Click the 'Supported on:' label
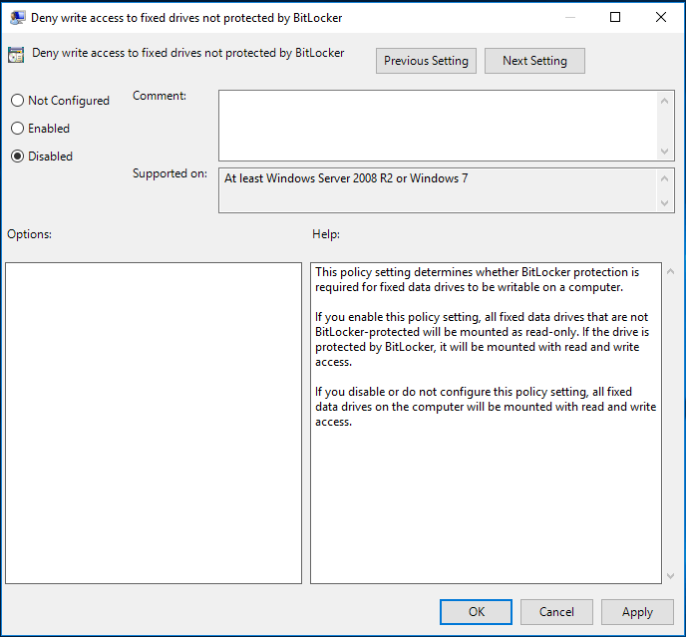Screen dimensions: 686x637 pos(170,173)
